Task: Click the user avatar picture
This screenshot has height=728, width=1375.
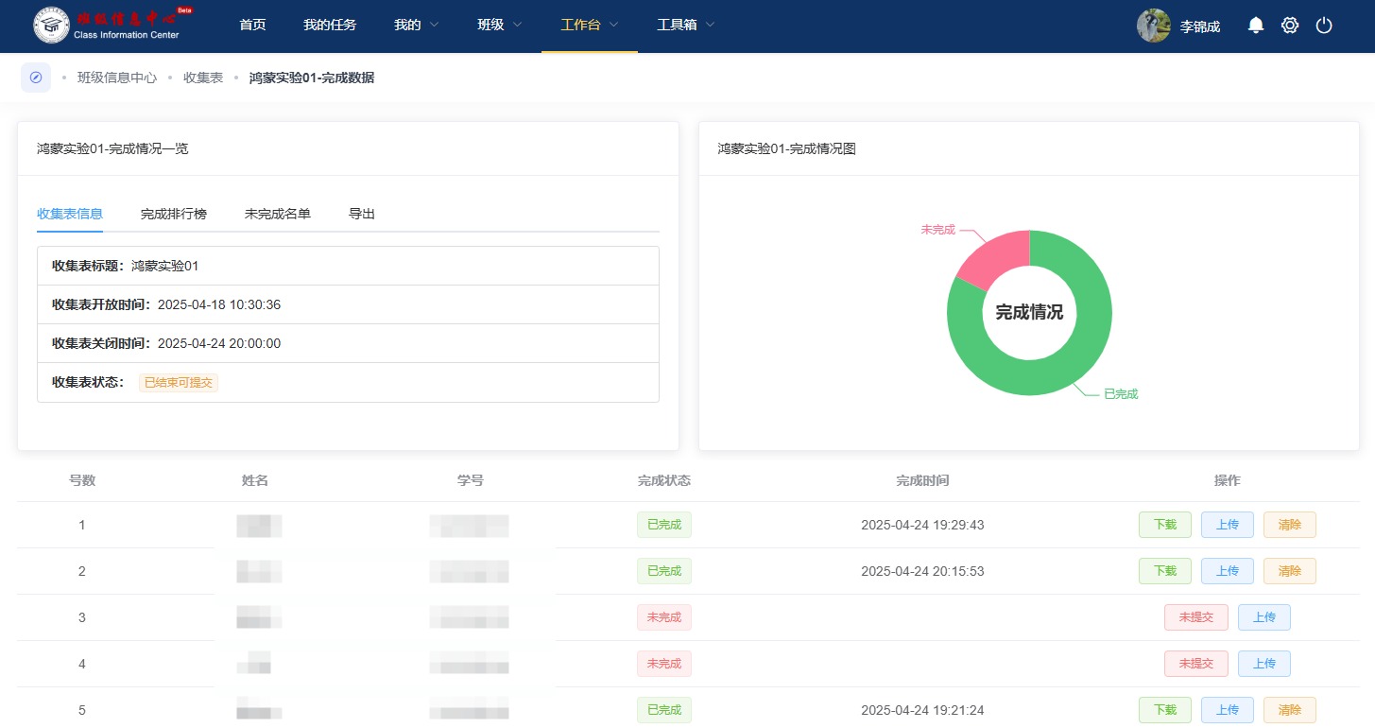Action: [1154, 26]
